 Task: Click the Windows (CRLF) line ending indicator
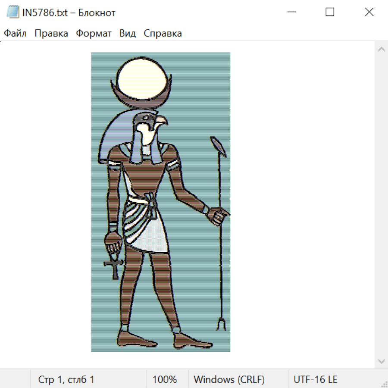(229, 379)
